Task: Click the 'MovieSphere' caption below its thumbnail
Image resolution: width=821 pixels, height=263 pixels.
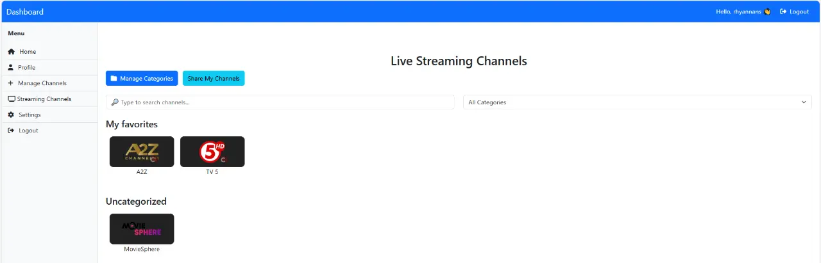Action: 142,249
